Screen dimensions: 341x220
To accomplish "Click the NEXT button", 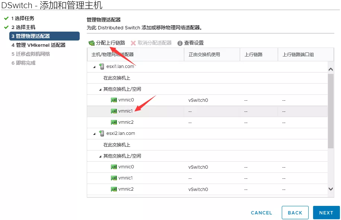I will (x=326, y=213).
